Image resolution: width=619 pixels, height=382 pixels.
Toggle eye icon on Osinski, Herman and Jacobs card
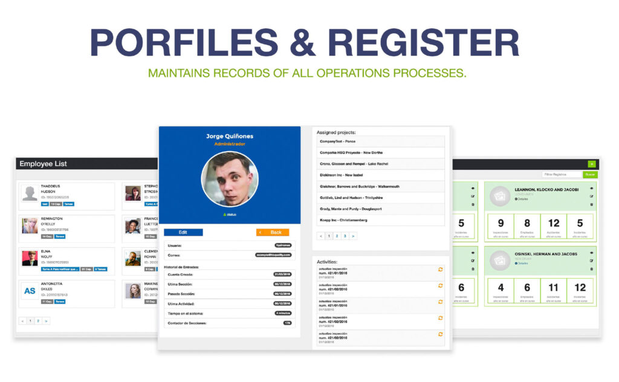pos(591,253)
